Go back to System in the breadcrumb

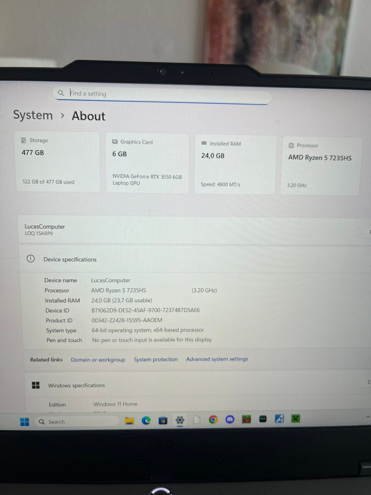[33, 115]
